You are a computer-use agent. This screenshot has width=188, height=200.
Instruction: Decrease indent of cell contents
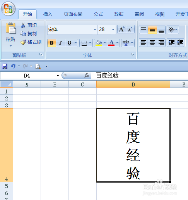point(171,43)
